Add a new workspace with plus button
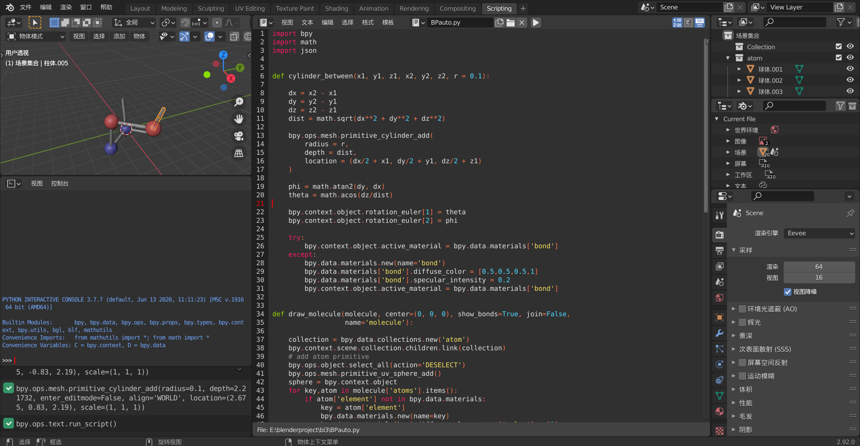The image size is (860, 446). 523,8
